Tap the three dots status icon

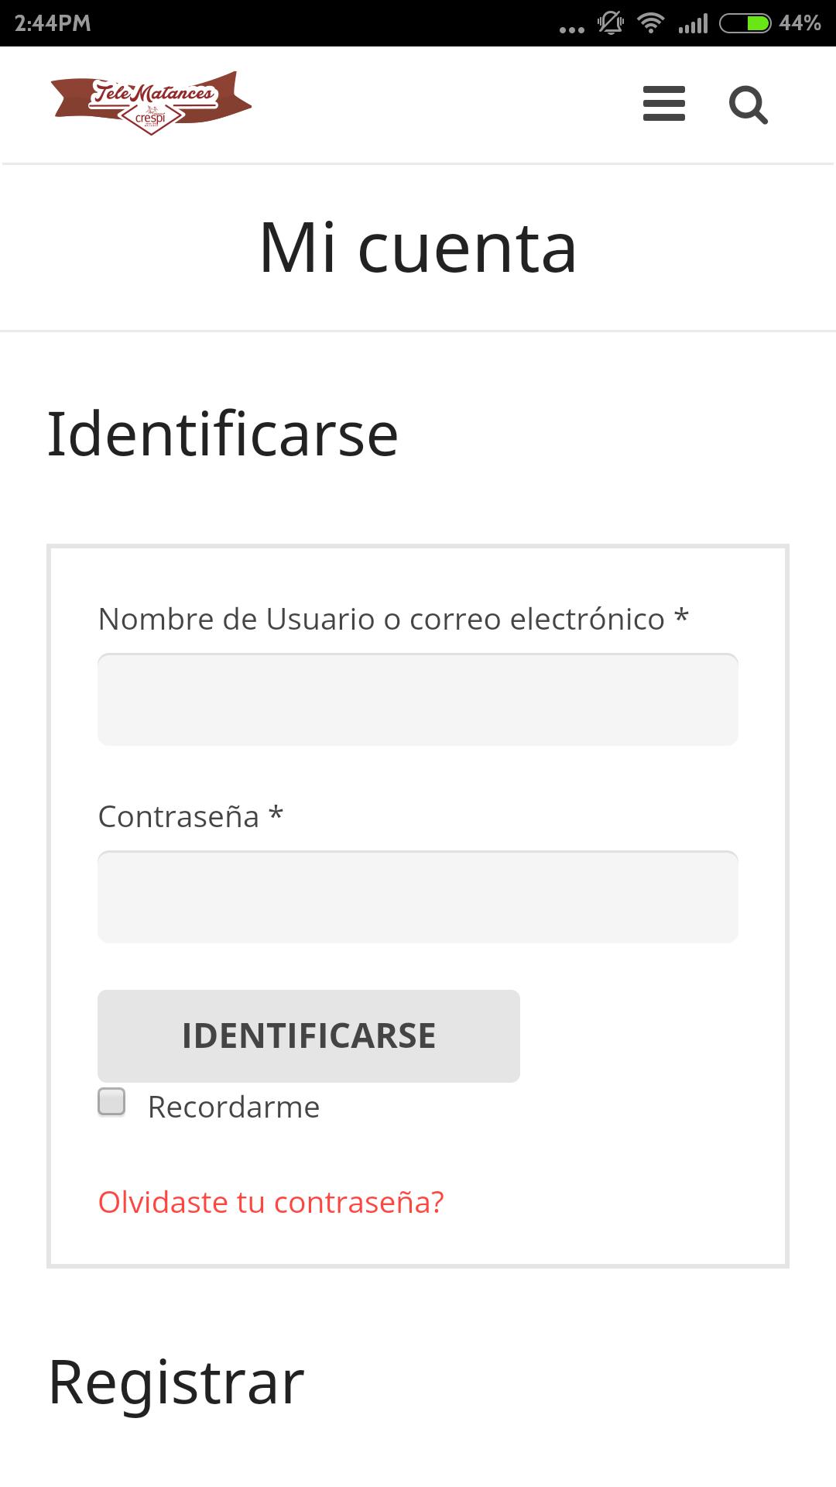(572, 29)
